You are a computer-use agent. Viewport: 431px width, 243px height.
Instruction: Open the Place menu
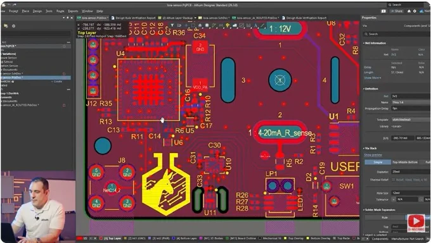(25, 11)
